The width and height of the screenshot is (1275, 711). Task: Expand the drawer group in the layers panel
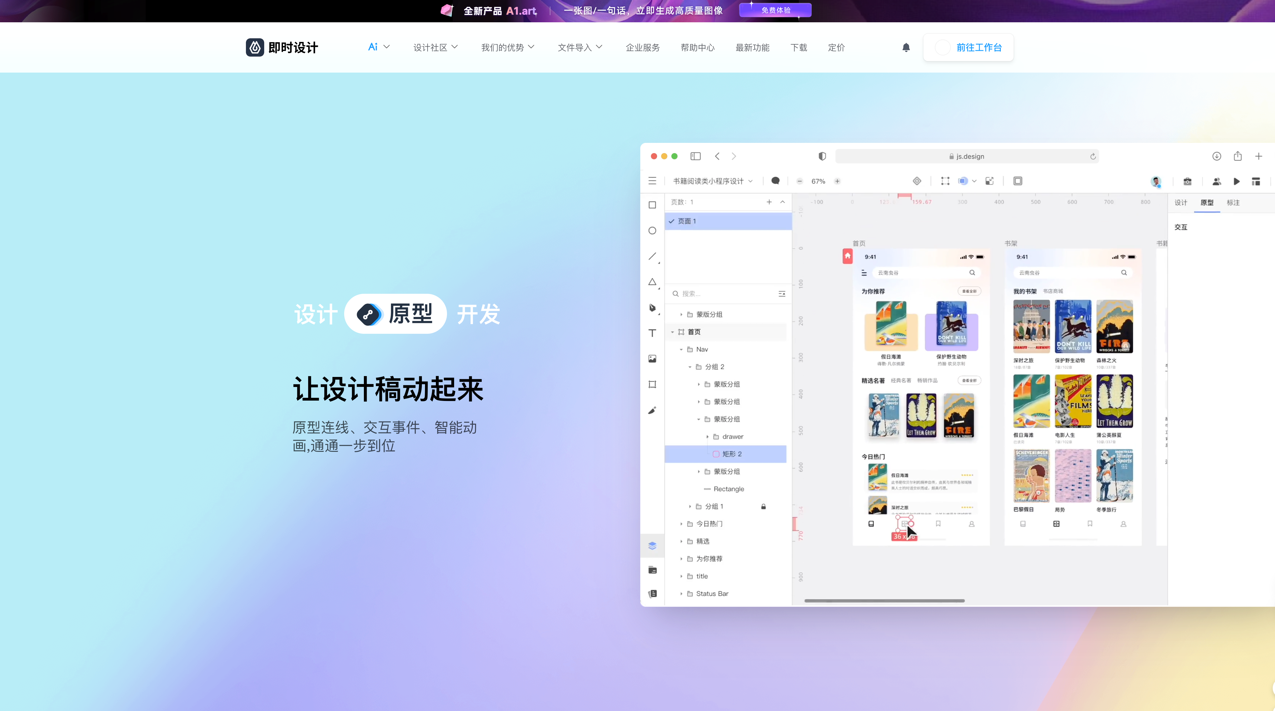pos(708,437)
